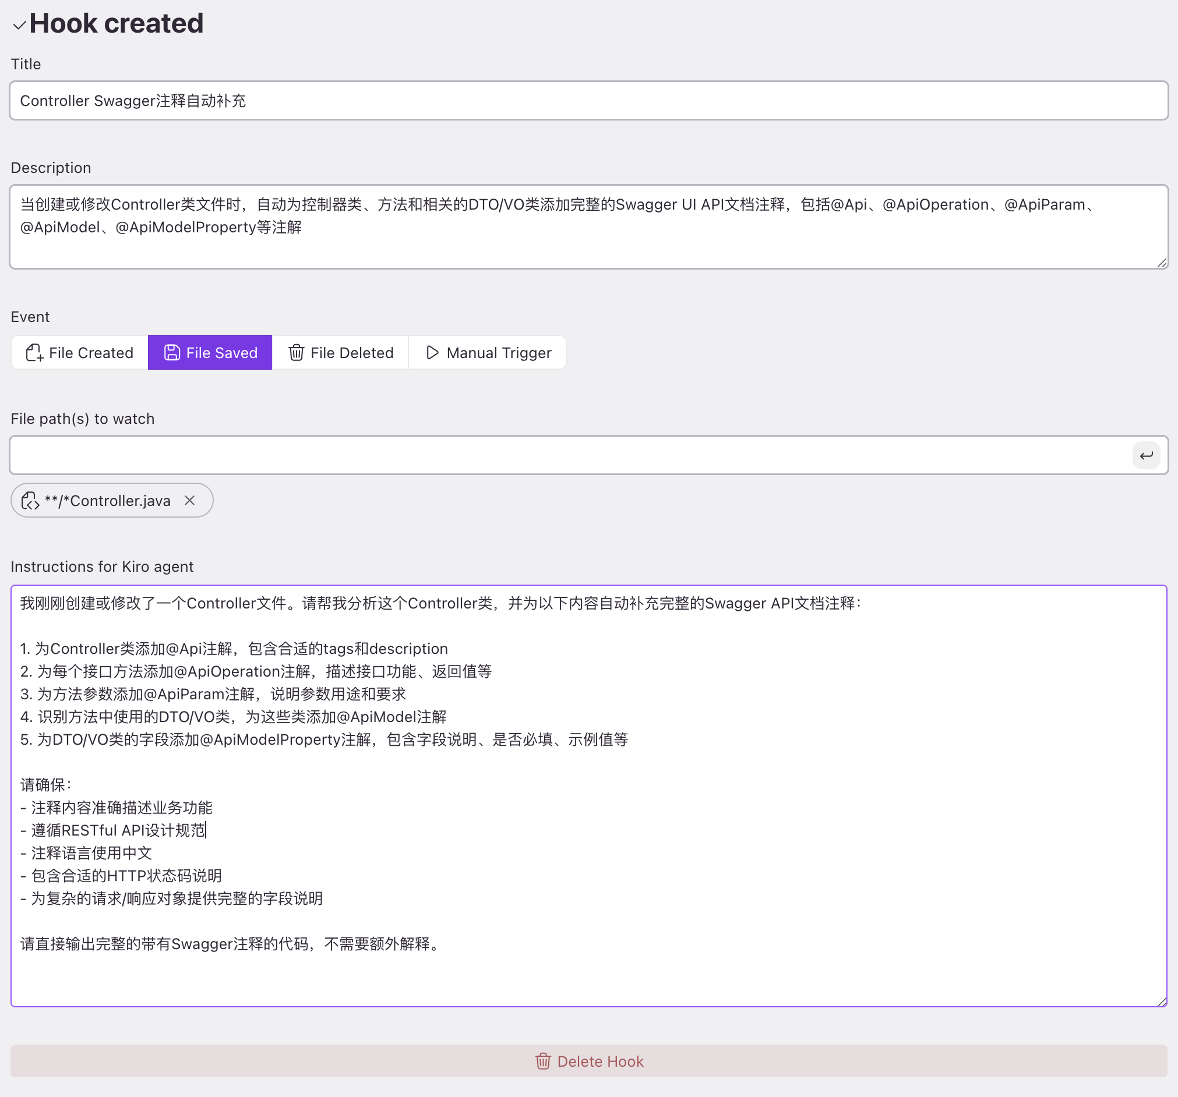1178x1097 pixels.
Task: Click the trash icon on Delete Hook
Action: (543, 1061)
